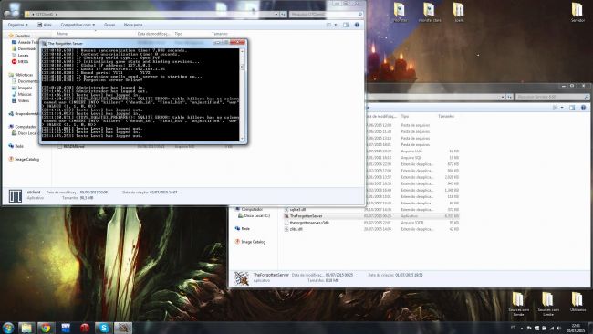593x334 pixels.
Task: Click console scrollbar up arrow
Action: (242, 51)
